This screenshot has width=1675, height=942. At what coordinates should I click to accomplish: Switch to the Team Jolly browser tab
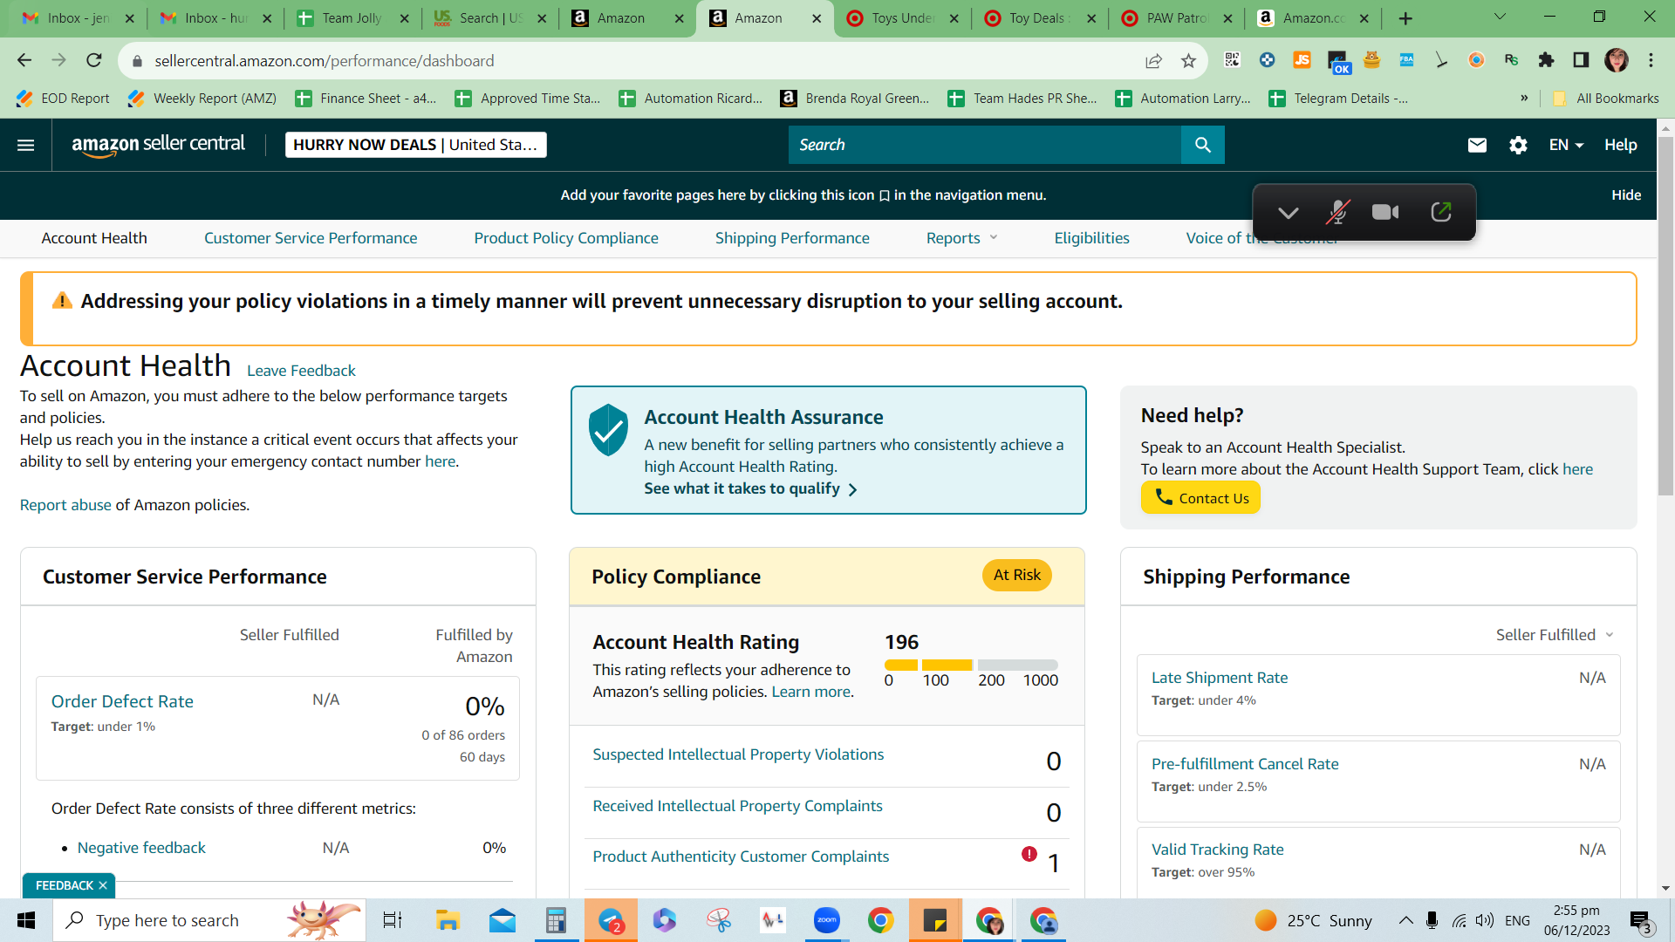pyautogui.click(x=351, y=18)
